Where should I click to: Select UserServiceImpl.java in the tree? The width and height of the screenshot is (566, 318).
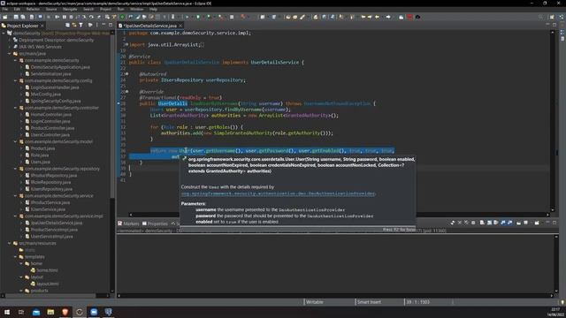tap(51, 237)
